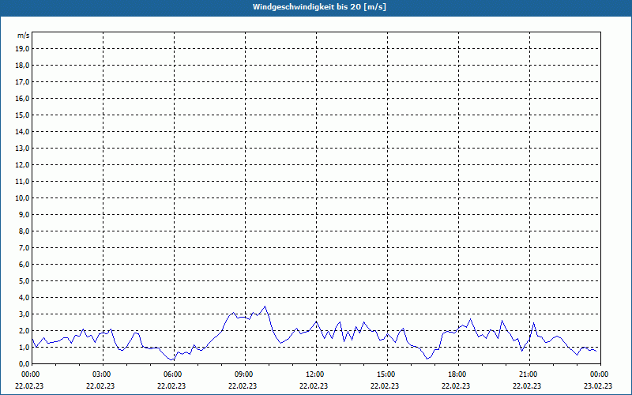Click the 8,0 y-axis label

(x=24, y=231)
